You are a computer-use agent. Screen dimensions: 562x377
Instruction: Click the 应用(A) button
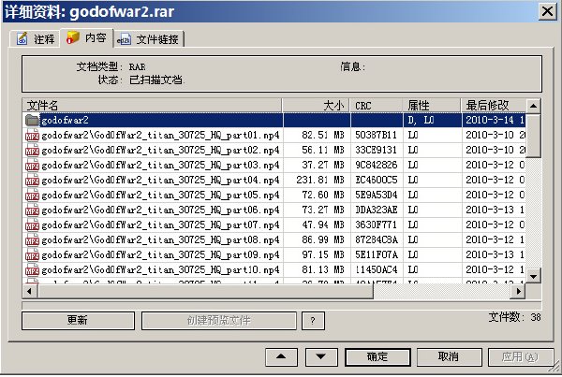(x=520, y=356)
